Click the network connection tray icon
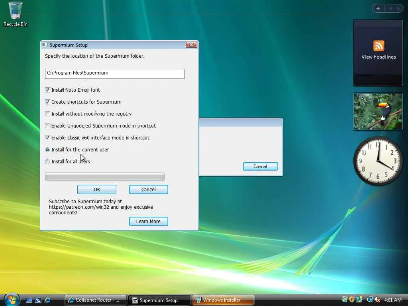 click(x=370, y=300)
